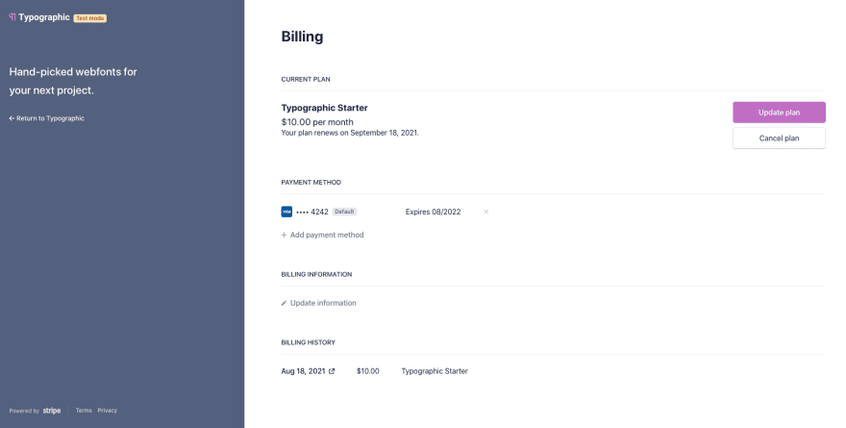Open the Privacy link
This screenshot has height=428, width=846.
[108, 410]
